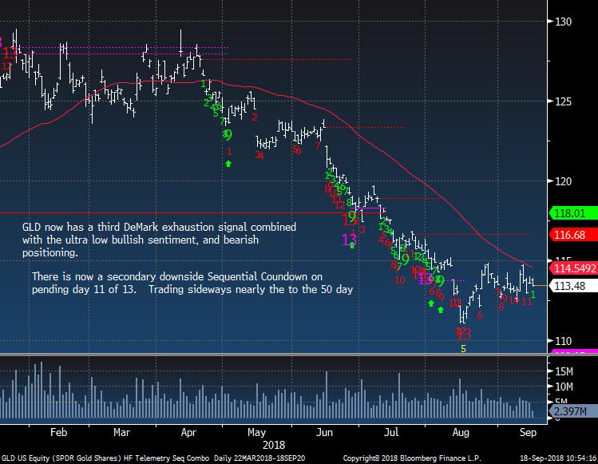Image resolution: width=598 pixels, height=464 pixels.
Task: Click the 125 price axis label
Action: [x=564, y=101]
